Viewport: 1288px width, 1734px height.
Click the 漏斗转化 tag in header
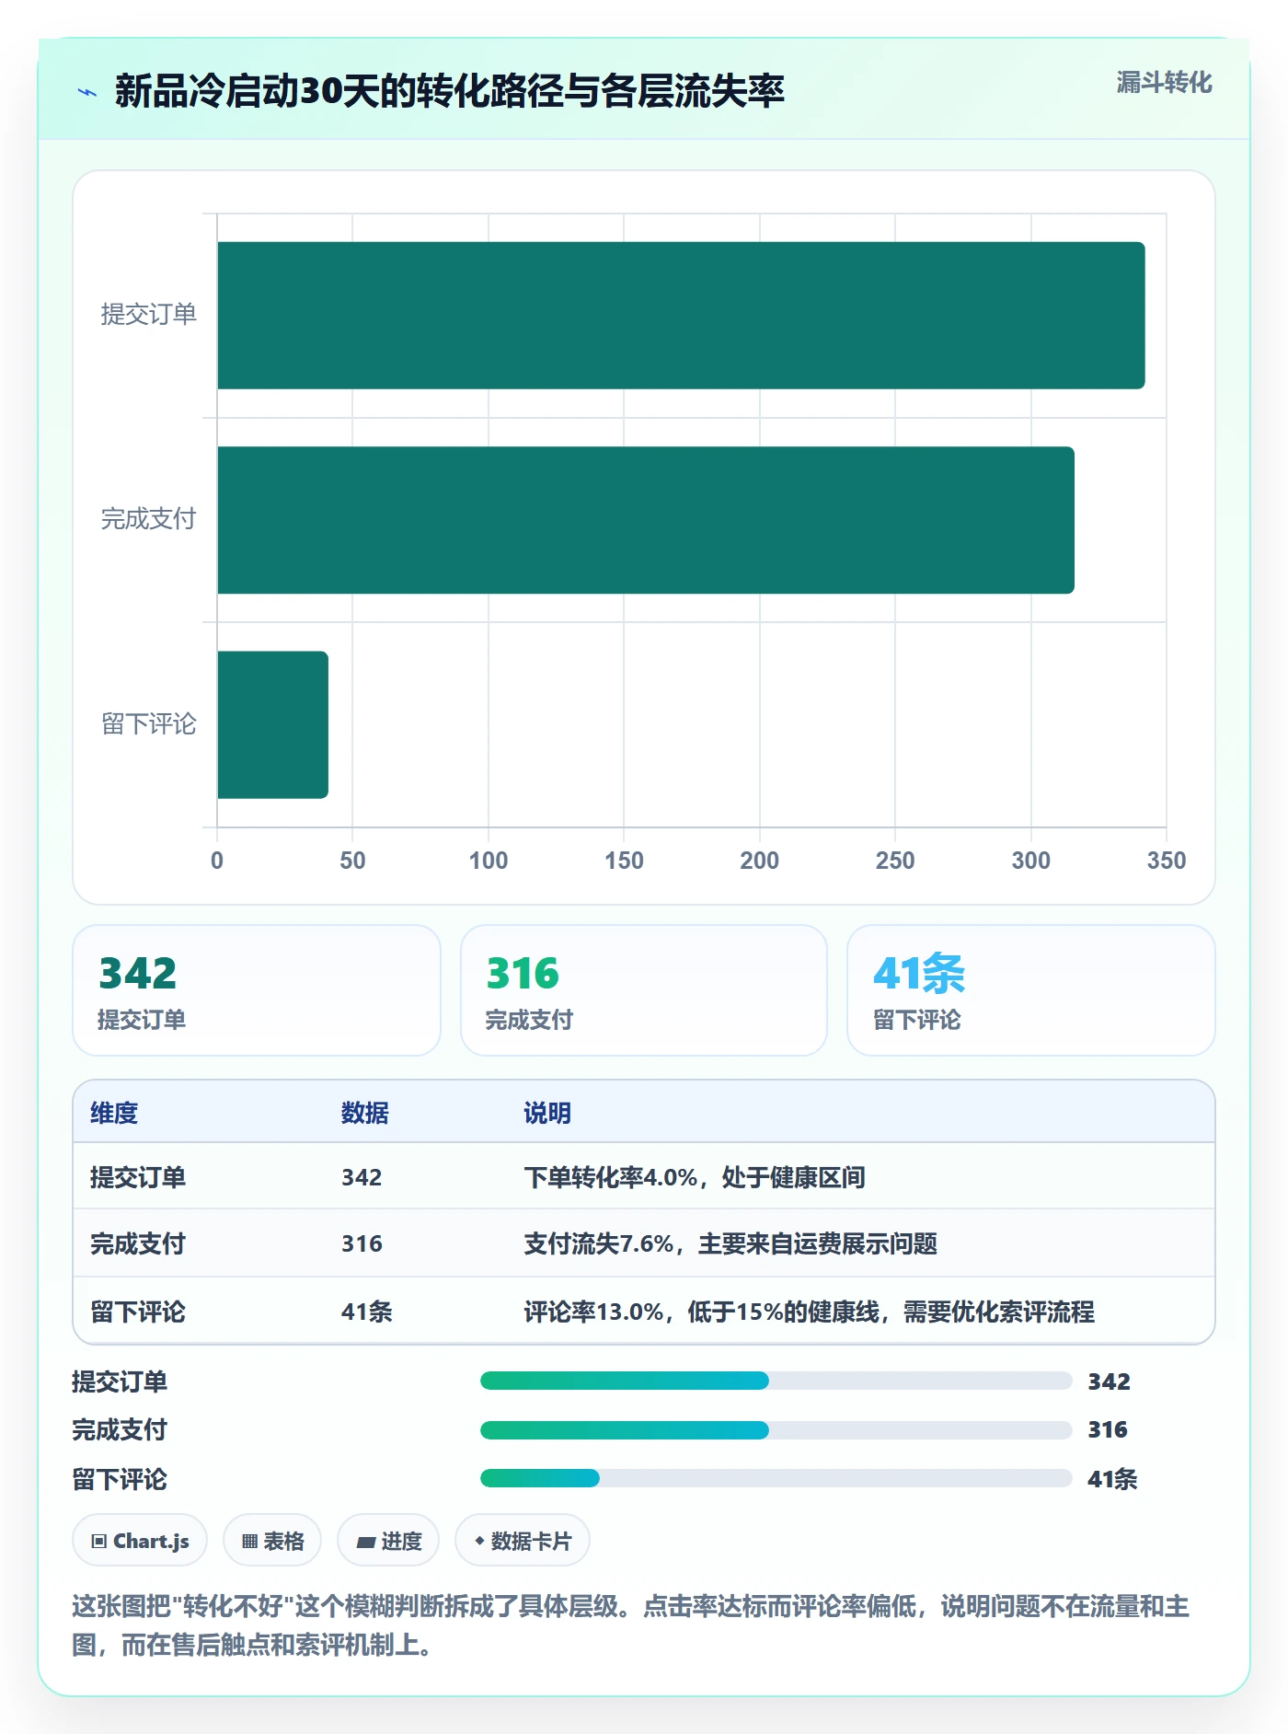[1164, 83]
